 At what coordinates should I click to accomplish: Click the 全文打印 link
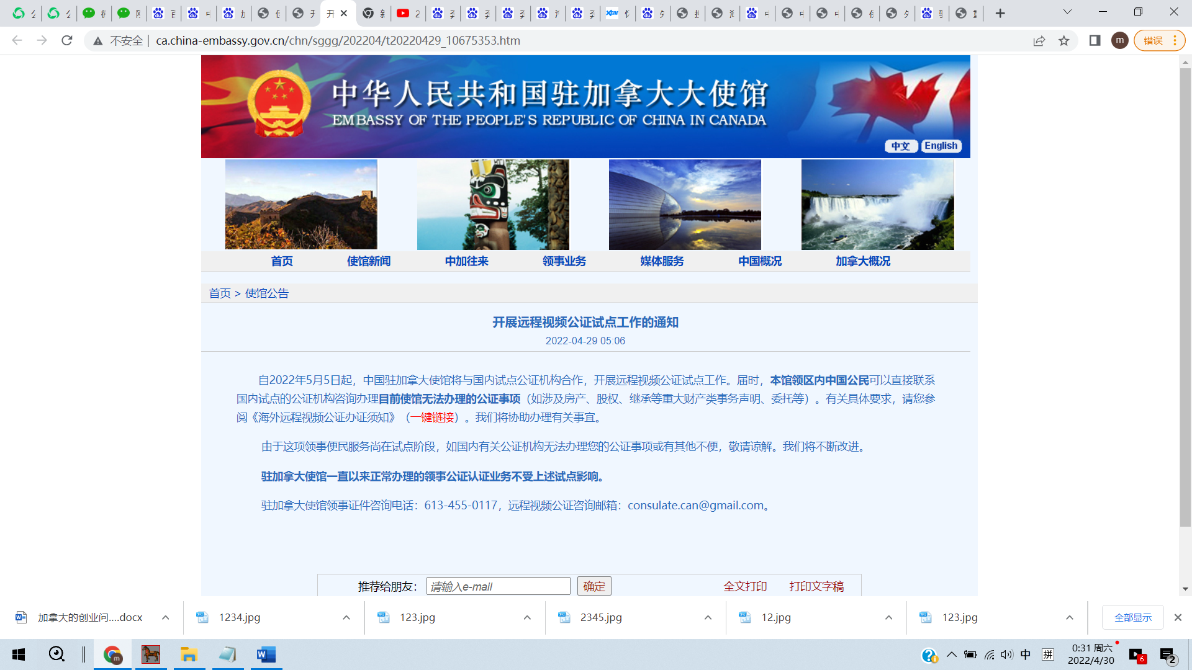[x=745, y=586]
